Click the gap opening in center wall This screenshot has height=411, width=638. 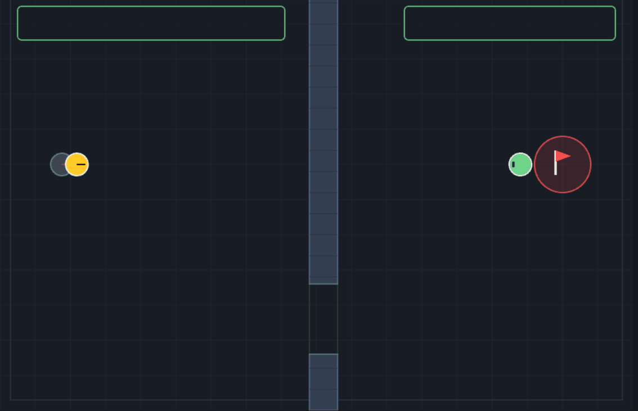coord(324,319)
